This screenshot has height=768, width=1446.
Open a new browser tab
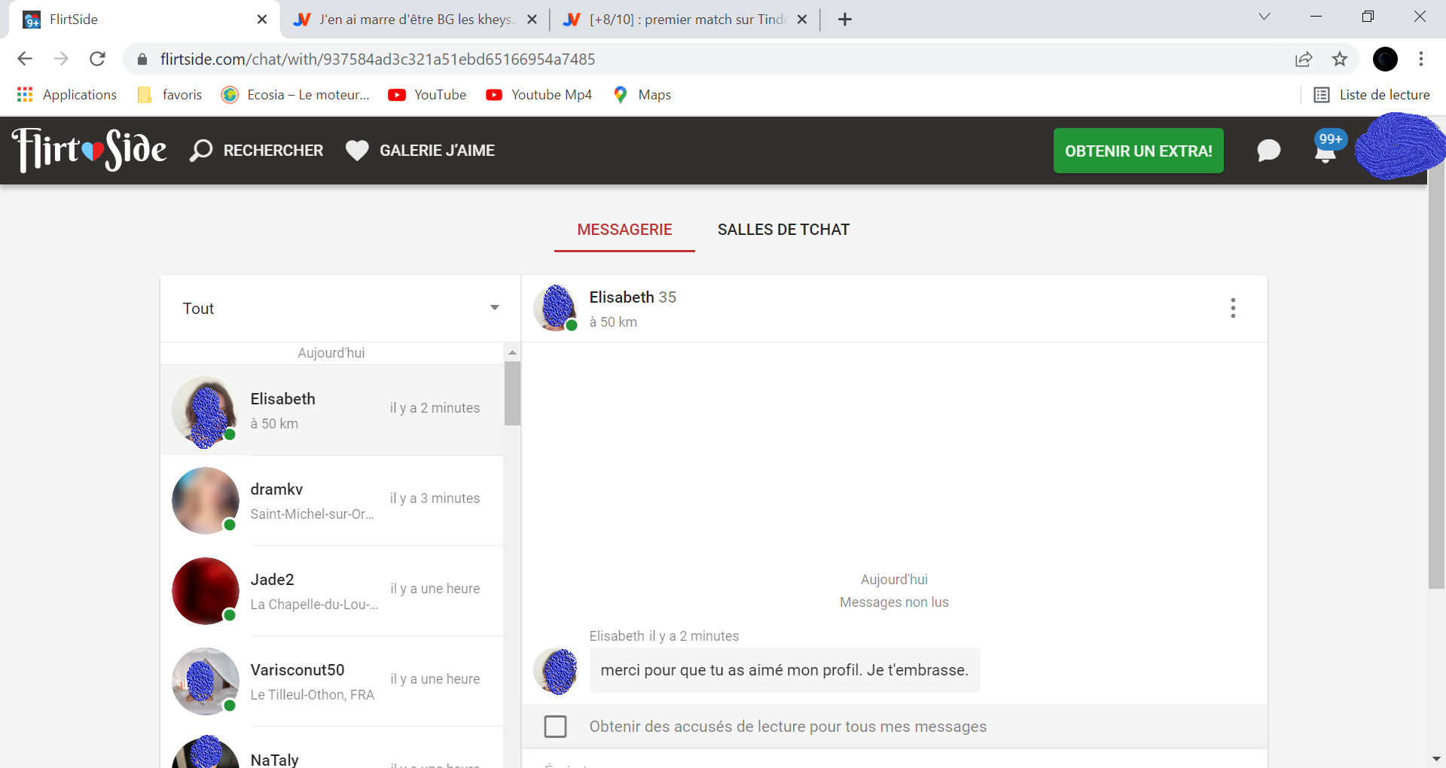click(x=845, y=20)
